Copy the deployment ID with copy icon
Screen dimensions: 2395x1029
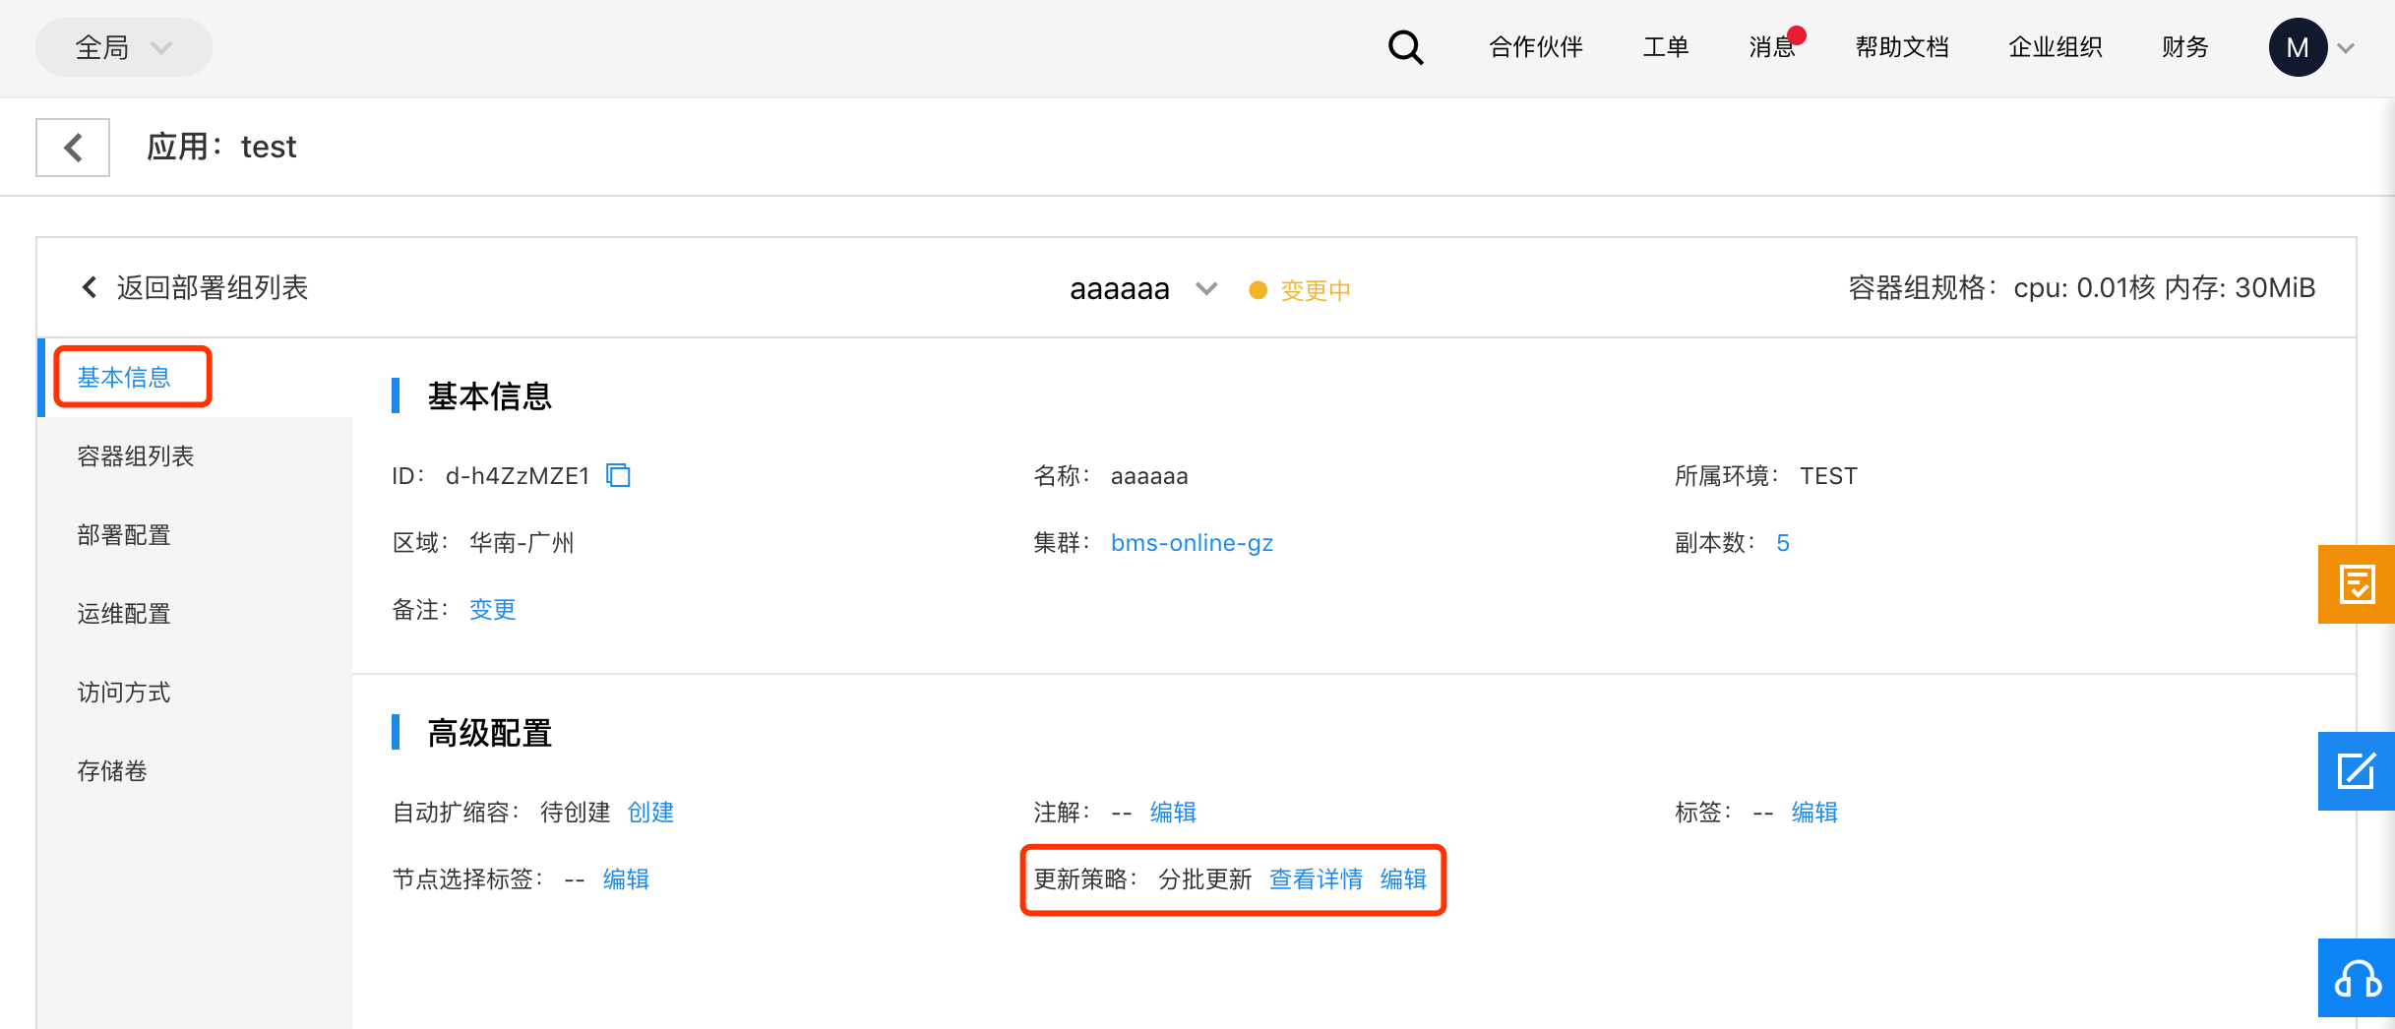618,475
